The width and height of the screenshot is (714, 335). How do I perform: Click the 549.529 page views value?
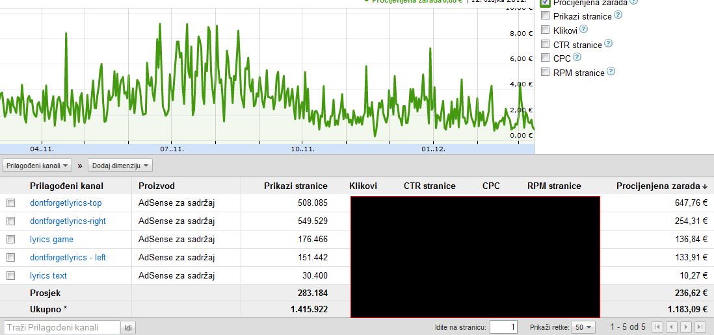coord(311,221)
